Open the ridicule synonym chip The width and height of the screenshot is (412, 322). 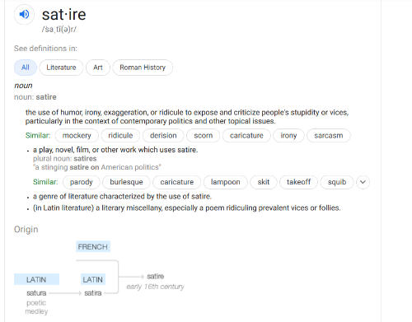point(120,136)
